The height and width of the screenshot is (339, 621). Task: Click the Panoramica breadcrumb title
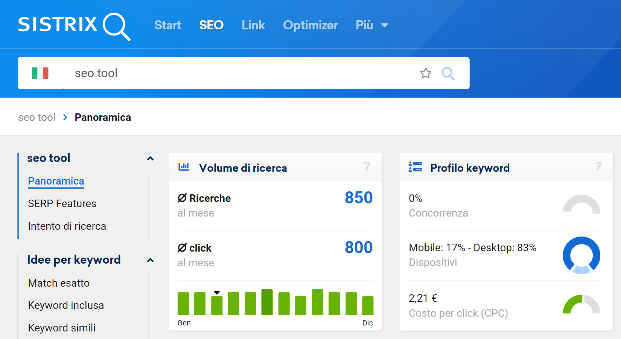pos(103,118)
